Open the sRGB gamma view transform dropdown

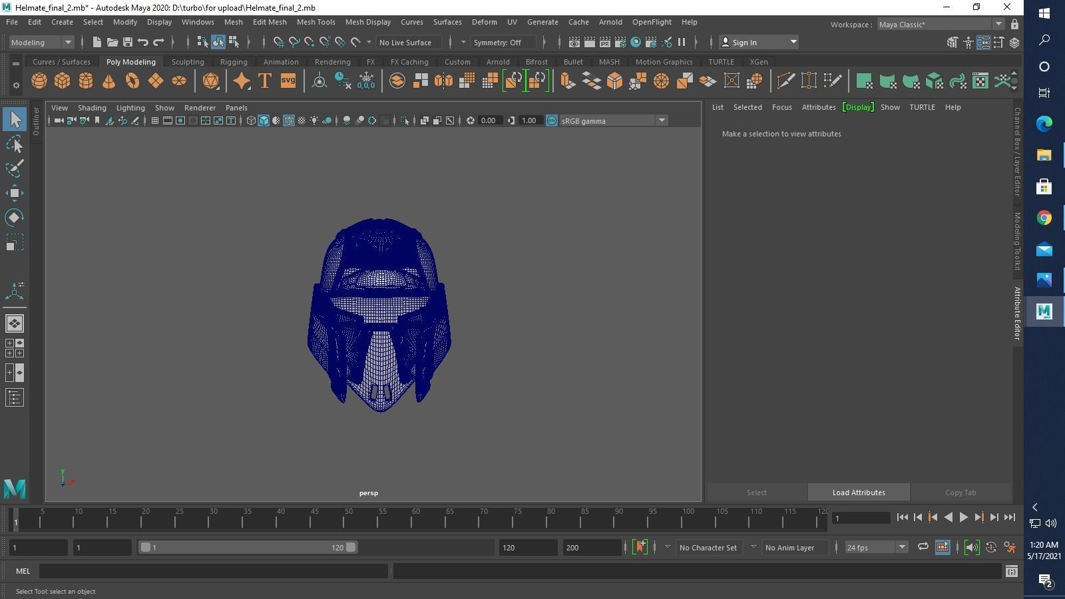tap(613, 120)
